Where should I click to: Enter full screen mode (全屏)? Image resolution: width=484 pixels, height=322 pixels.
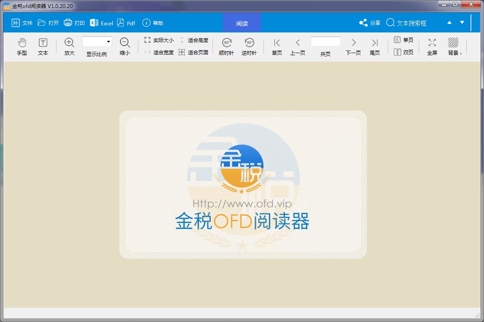coord(431,46)
